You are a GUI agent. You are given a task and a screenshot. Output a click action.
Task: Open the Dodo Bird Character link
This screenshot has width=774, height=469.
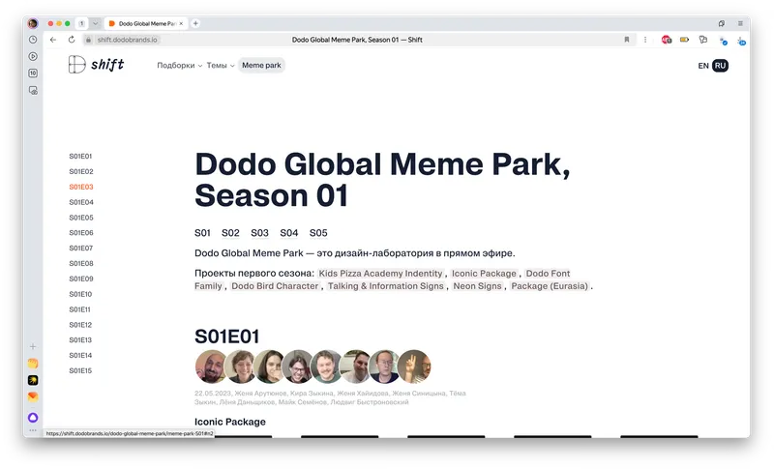(275, 286)
